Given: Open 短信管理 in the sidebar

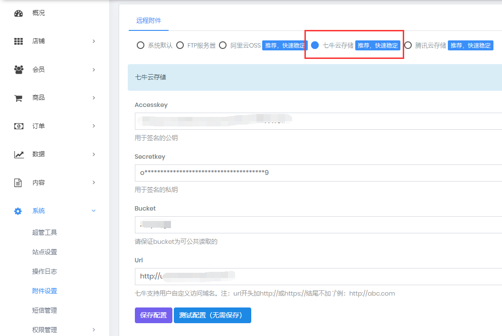Looking at the screenshot, I should (45, 310).
